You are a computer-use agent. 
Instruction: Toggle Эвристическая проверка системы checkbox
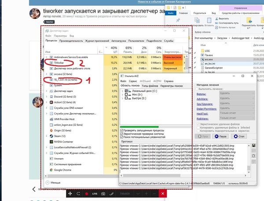pos(122,134)
